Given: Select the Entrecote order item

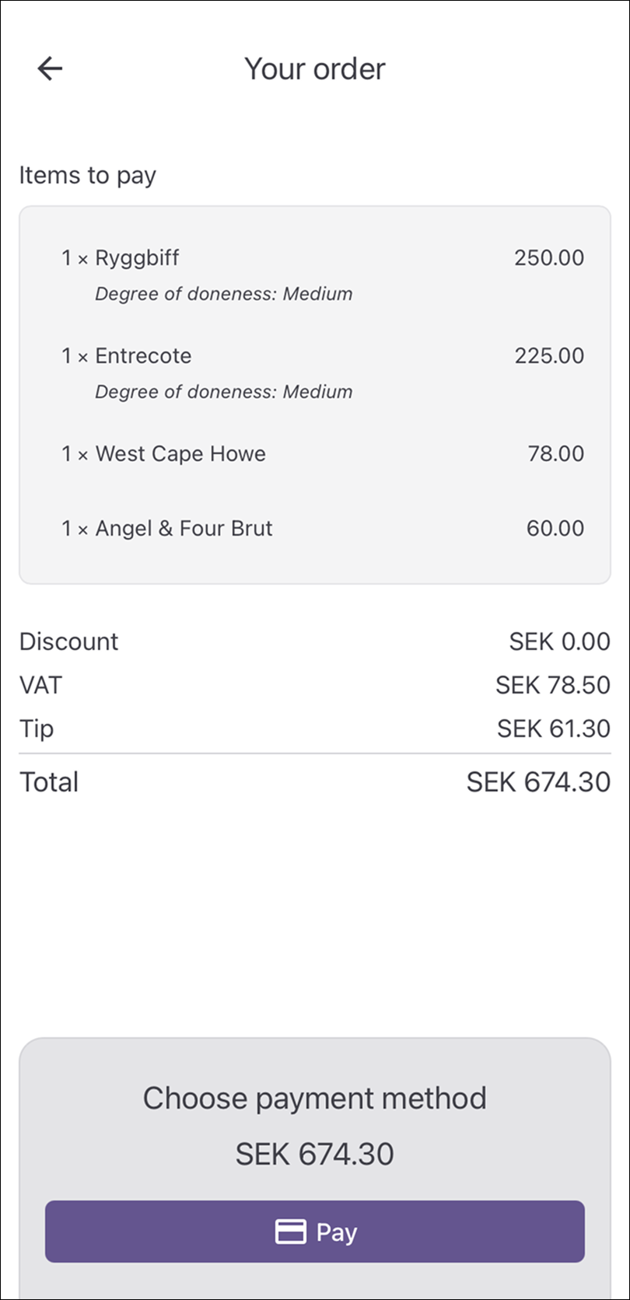Looking at the screenshot, I should (143, 356).
